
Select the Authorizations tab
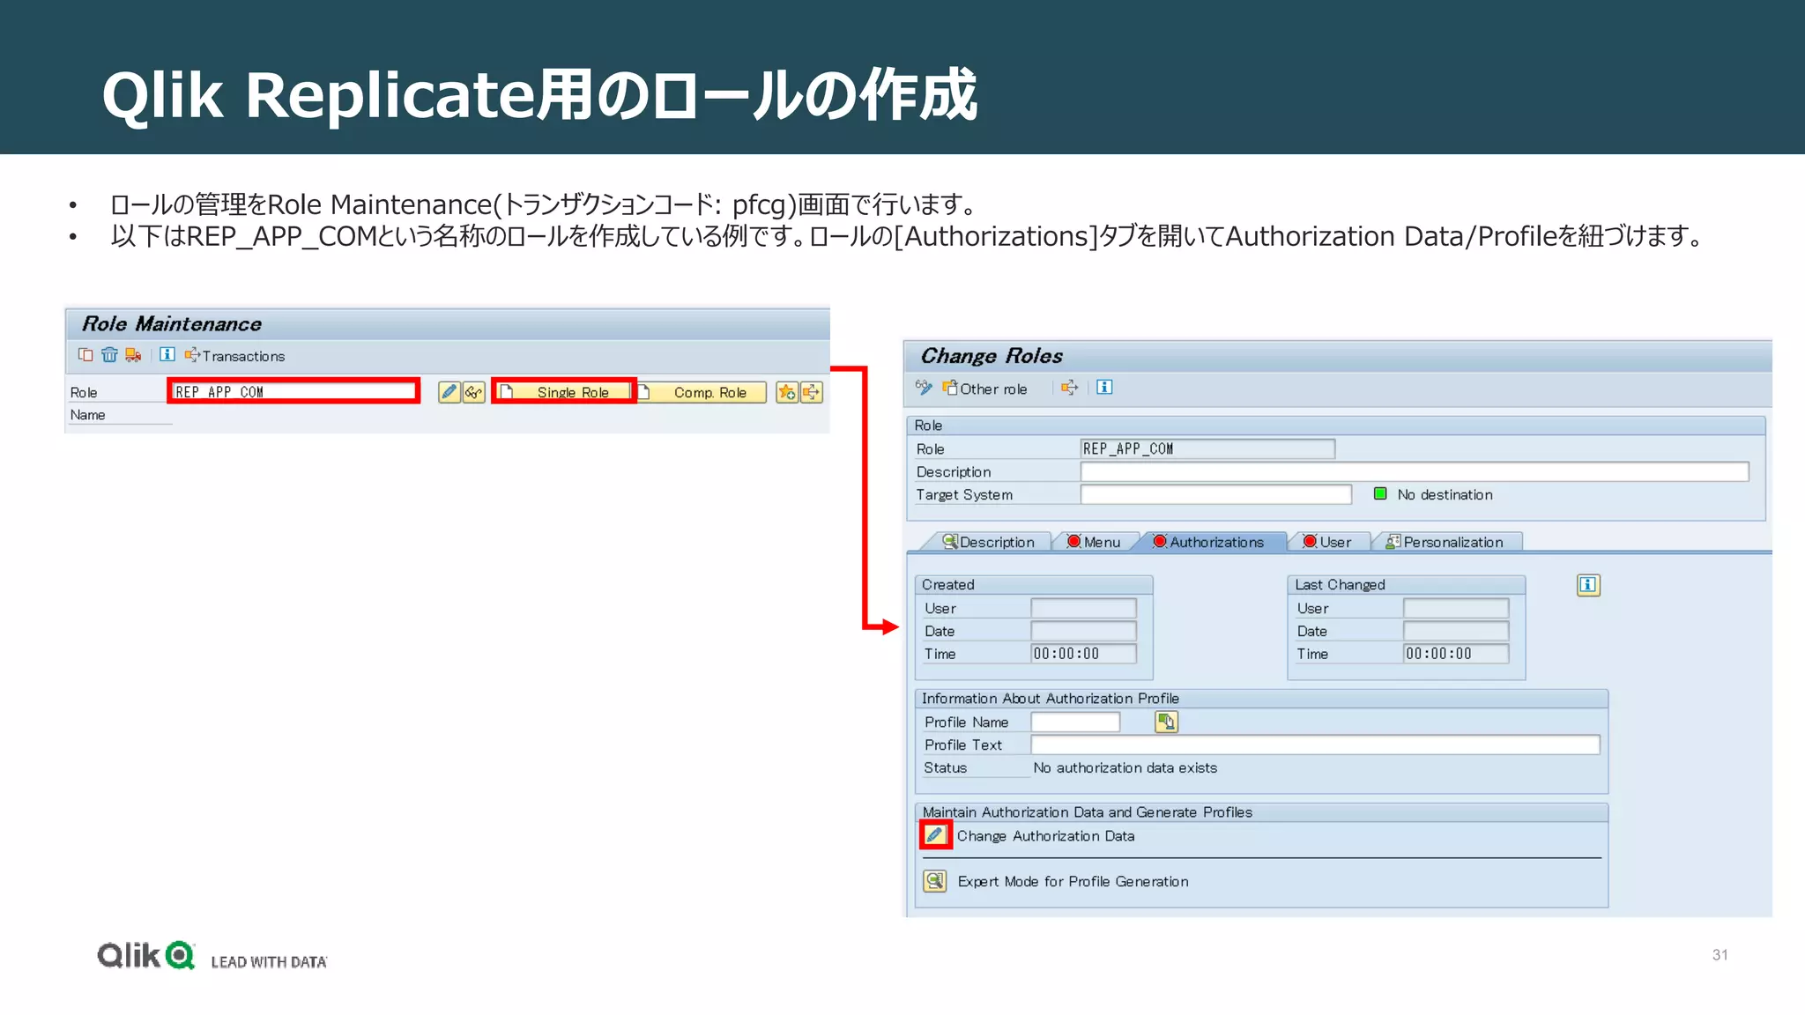pos(1208,542)
